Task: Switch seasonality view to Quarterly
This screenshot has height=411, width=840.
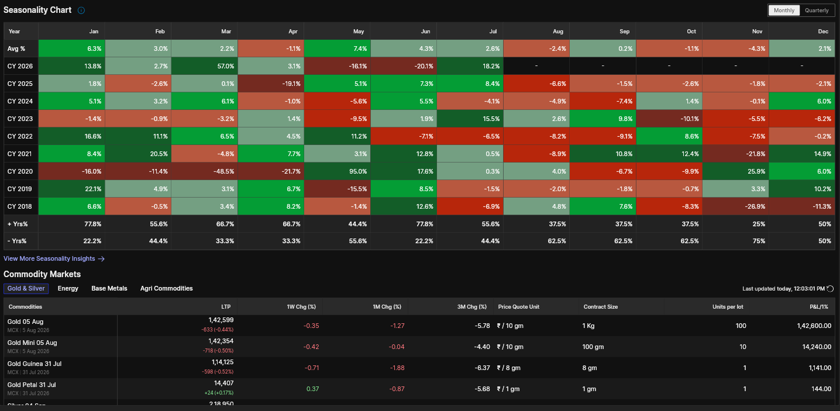Action: [x=817, y=11]
